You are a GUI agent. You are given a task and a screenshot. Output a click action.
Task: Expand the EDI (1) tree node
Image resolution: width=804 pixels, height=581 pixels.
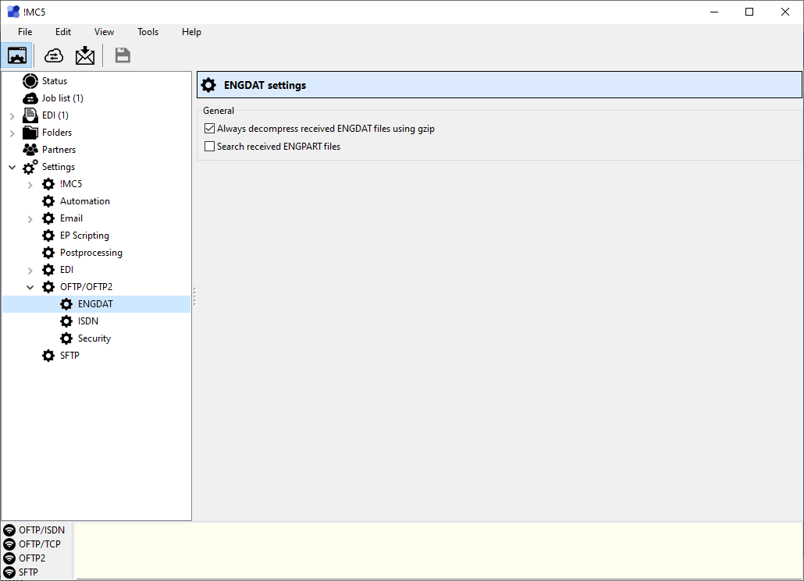[x=12, y=115]
